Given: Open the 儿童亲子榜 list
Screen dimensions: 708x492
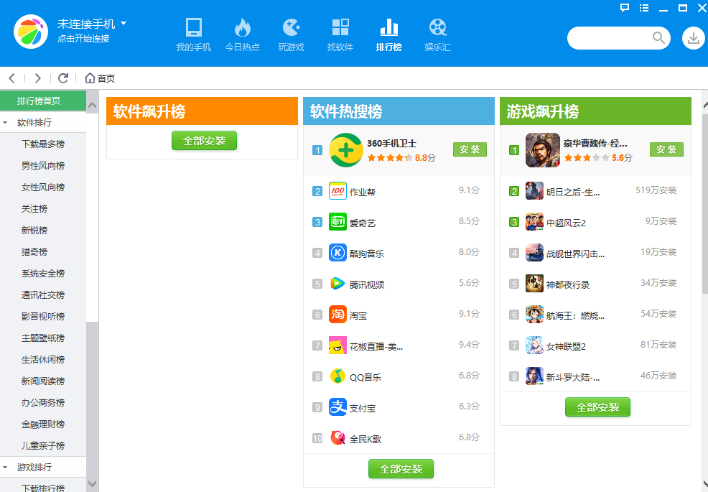Looking at the screenshot, I should (x=43, y=446).
